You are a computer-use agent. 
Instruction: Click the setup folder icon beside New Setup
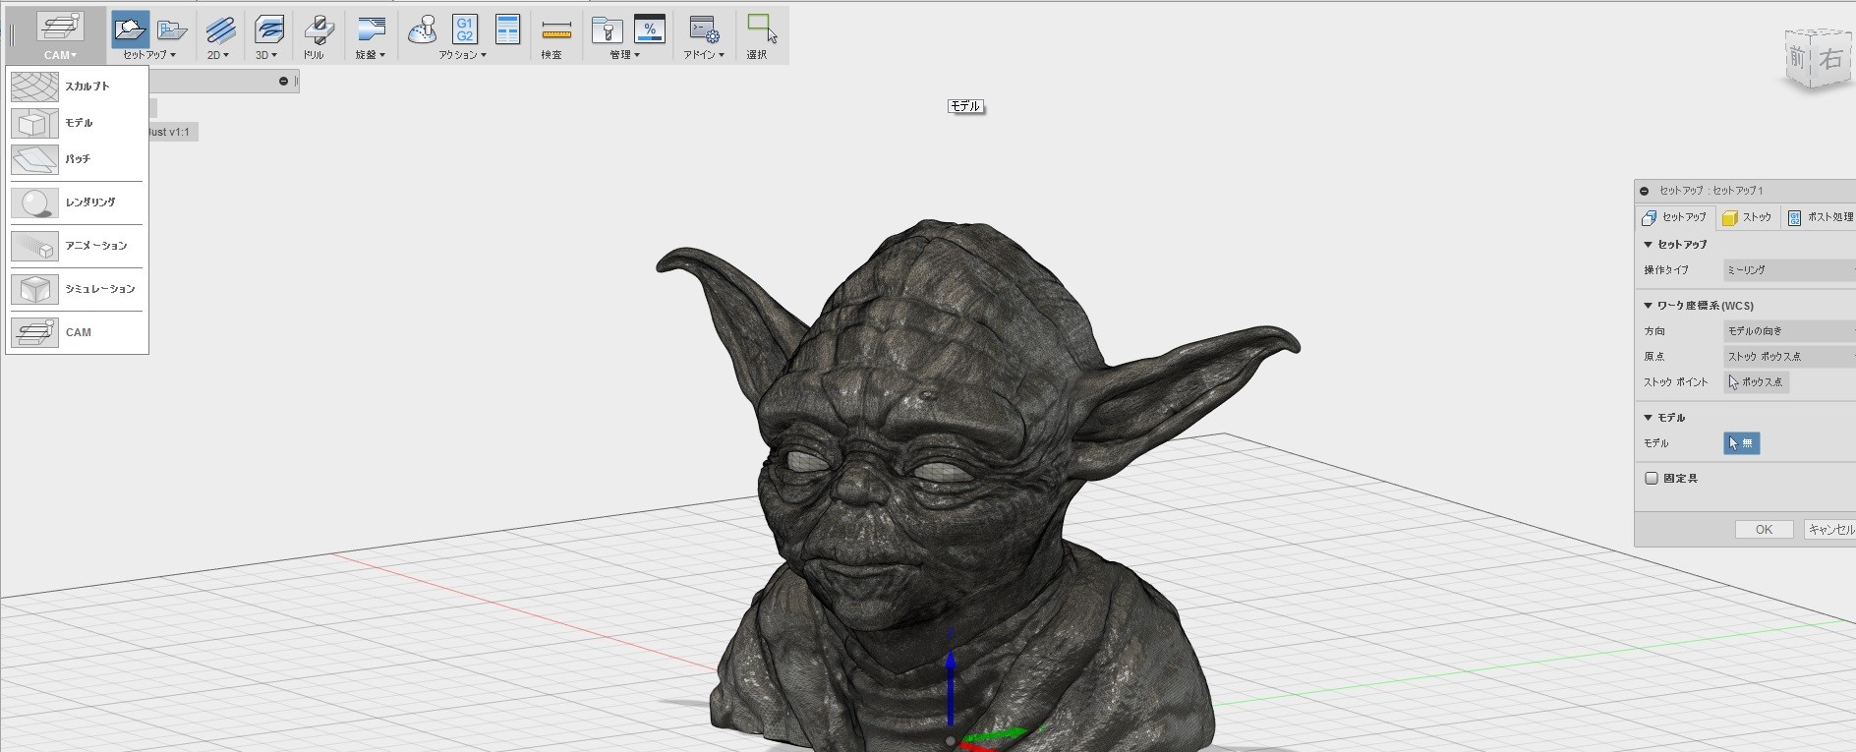pyautogui.click(x=172, y=29)
